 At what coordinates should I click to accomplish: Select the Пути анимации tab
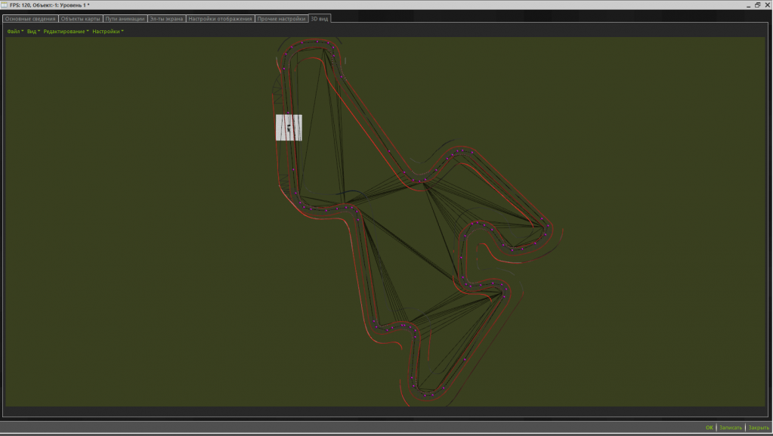125,18
